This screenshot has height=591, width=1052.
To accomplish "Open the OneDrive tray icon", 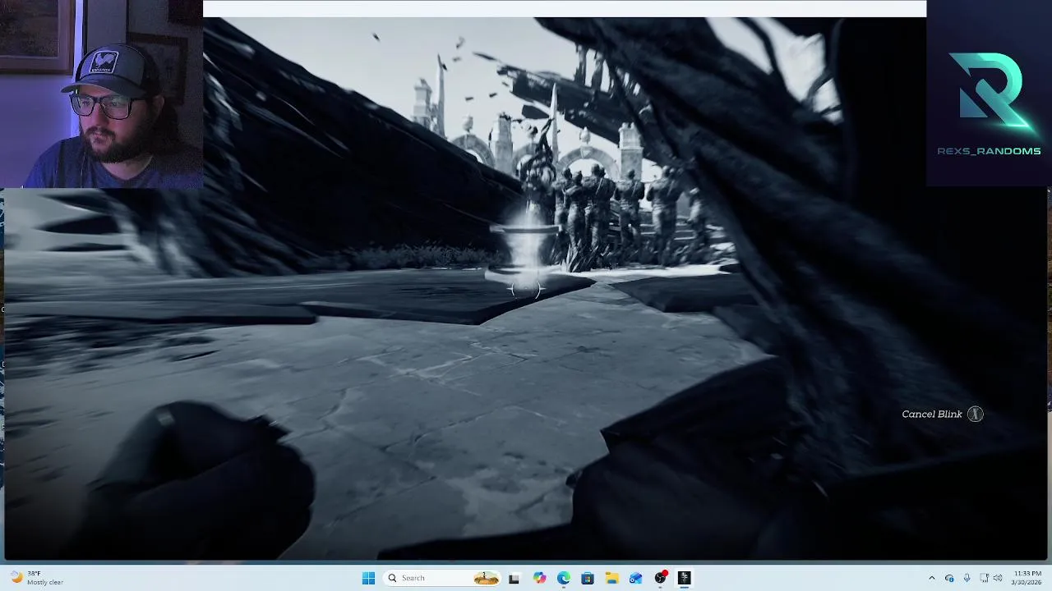I will [x=949, y=578].
